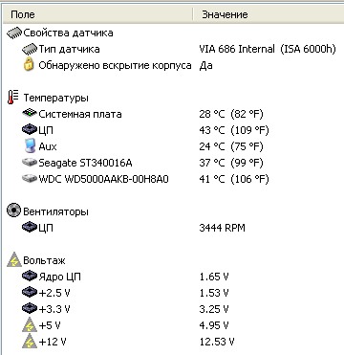Click the motherboard icon next to Системная плата
The image size is (344, 355).
tap(30, 114)
